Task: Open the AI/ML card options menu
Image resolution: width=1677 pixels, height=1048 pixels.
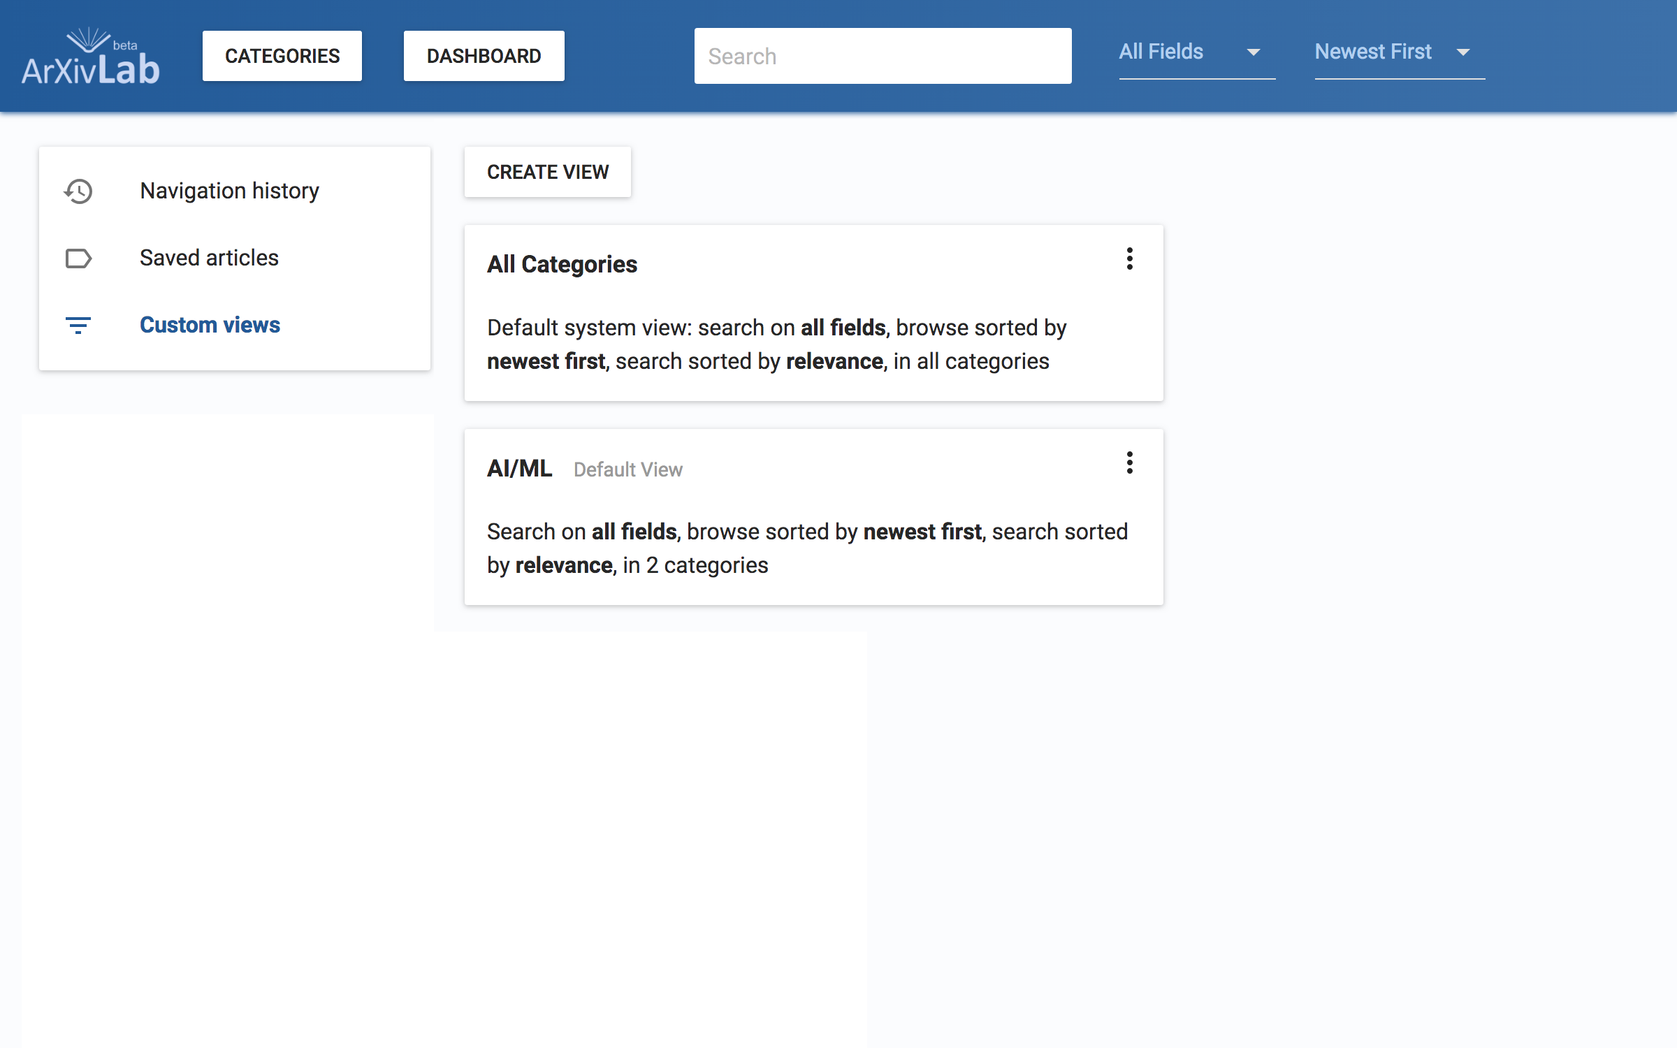Action: pos(1130,463)
